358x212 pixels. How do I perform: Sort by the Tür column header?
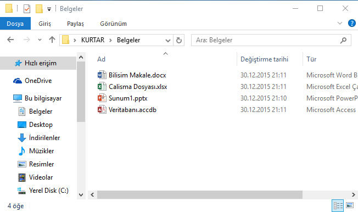311,59
